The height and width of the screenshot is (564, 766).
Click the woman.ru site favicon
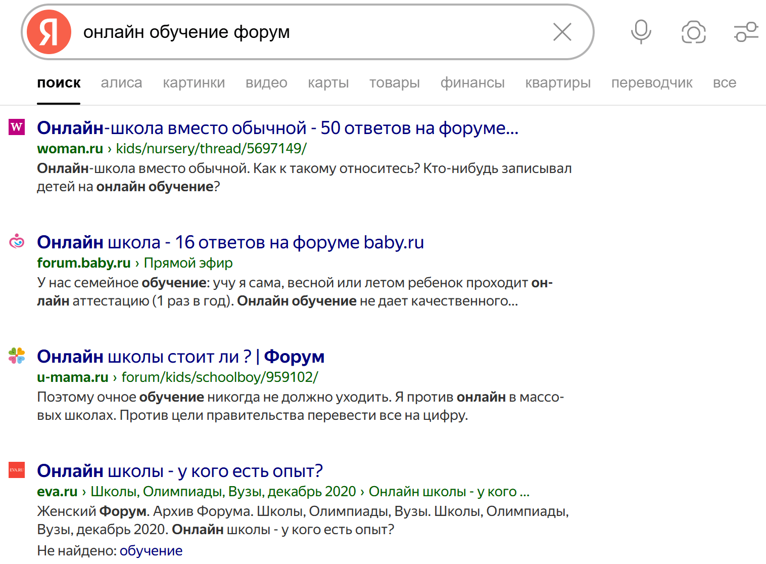pos(17,128)
